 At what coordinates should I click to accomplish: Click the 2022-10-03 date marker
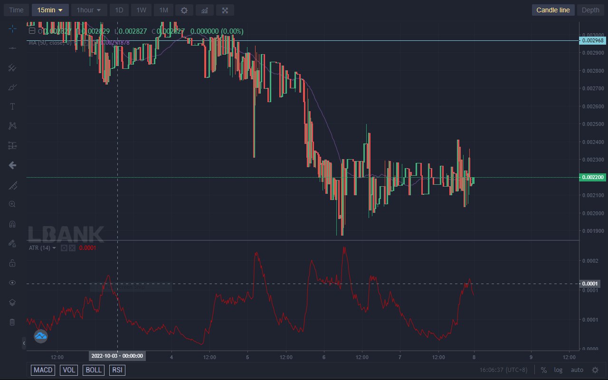[x=117, y=356]
